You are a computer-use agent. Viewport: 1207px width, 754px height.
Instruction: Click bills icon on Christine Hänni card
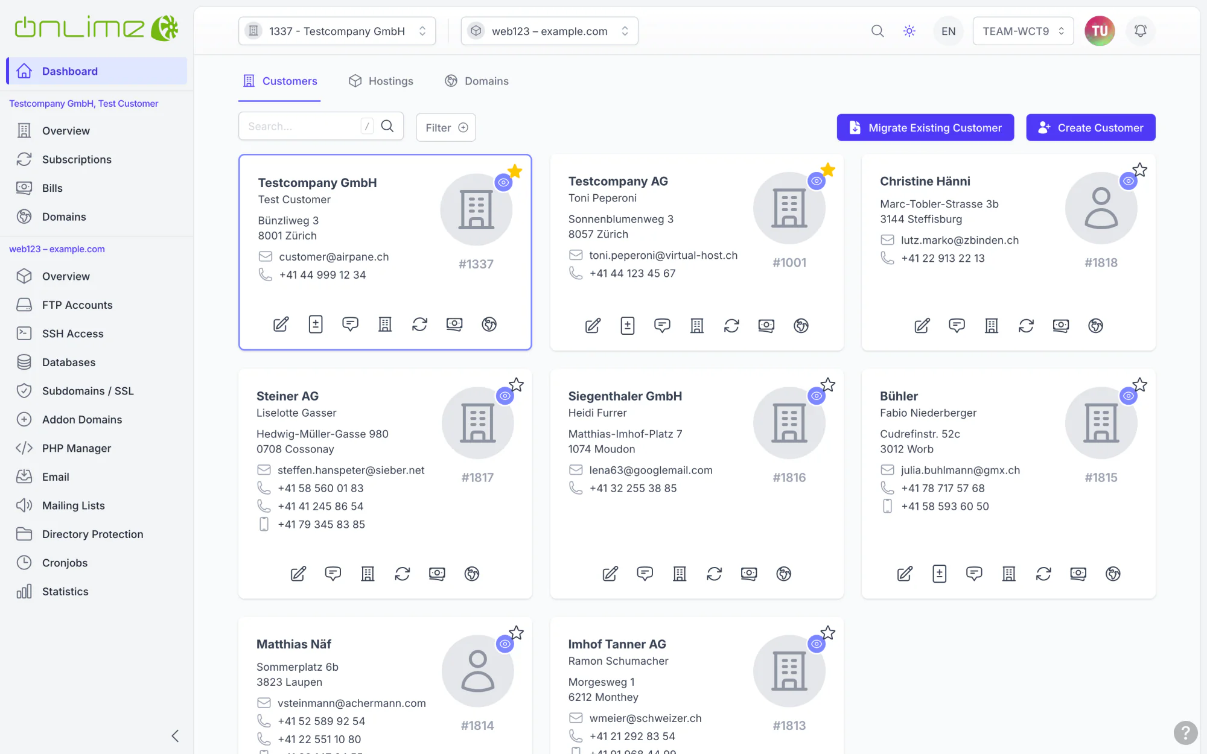(x=1061, y=326)
